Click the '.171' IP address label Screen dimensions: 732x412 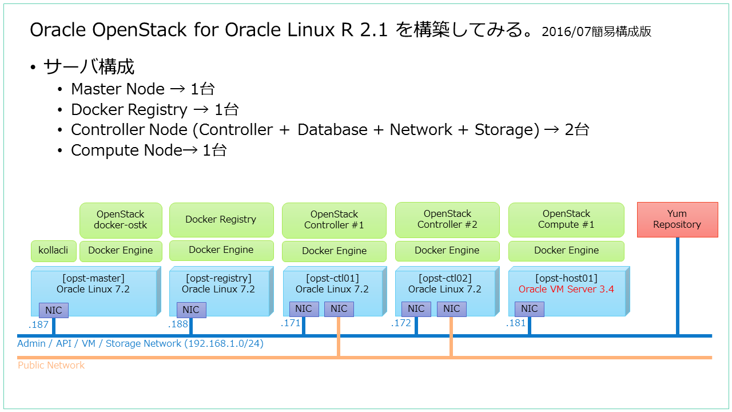pos(291,323)
